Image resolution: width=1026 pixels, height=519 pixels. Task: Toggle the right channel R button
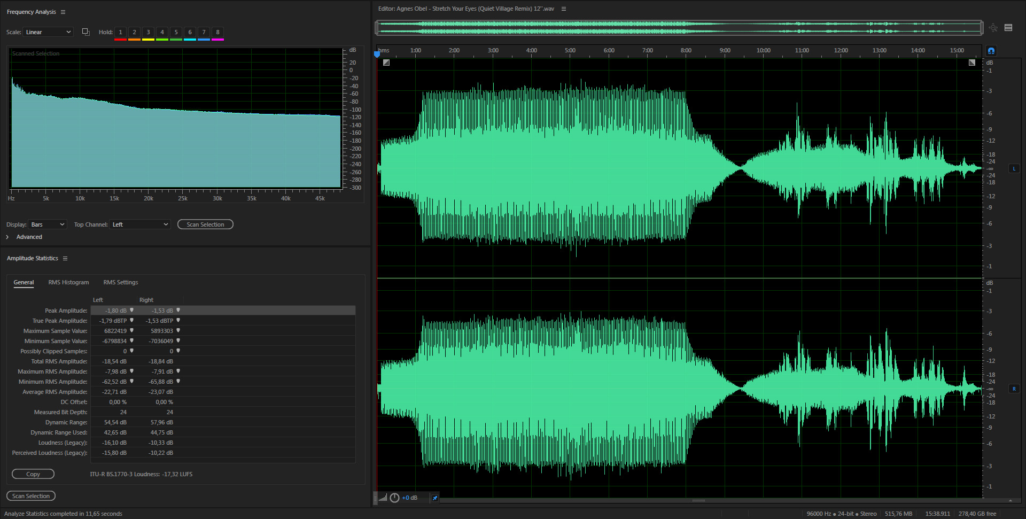[x=1014, y=389]
